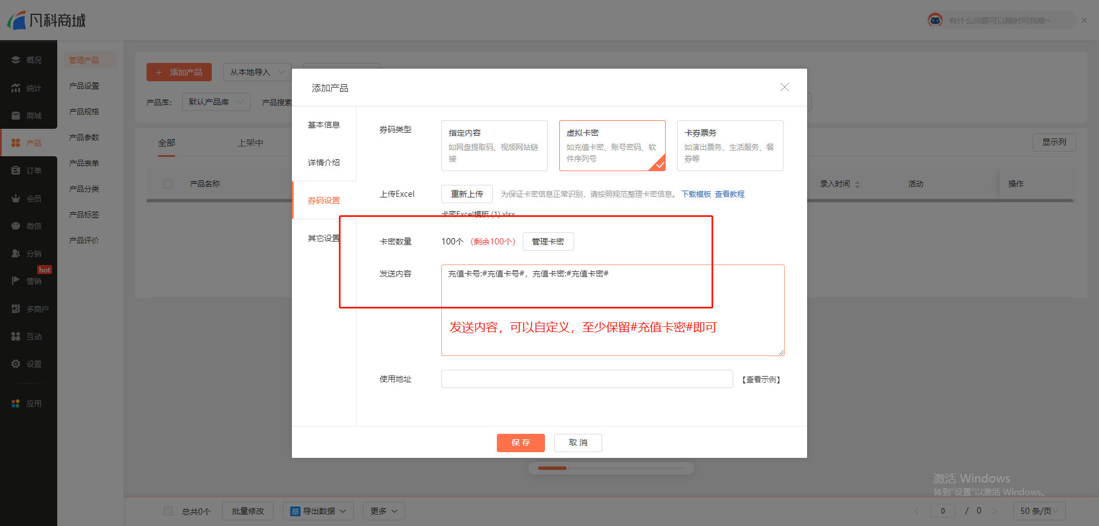
Task: Close the 添加产品 dialog
Action: tap(785, 87)
